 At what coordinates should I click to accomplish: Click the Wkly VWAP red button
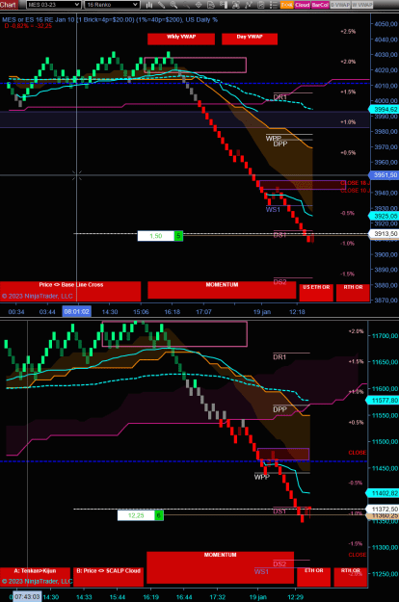click(181, 39)
